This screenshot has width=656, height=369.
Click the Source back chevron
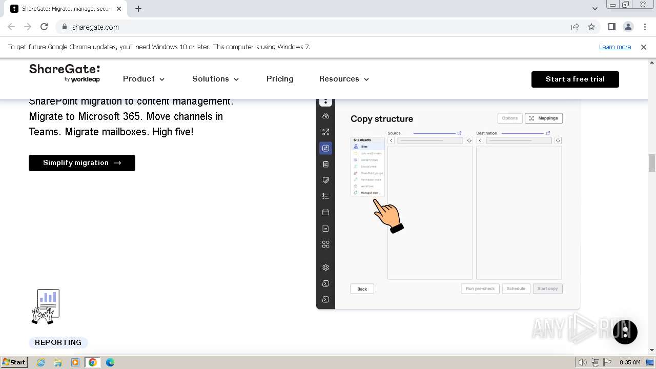391,140
